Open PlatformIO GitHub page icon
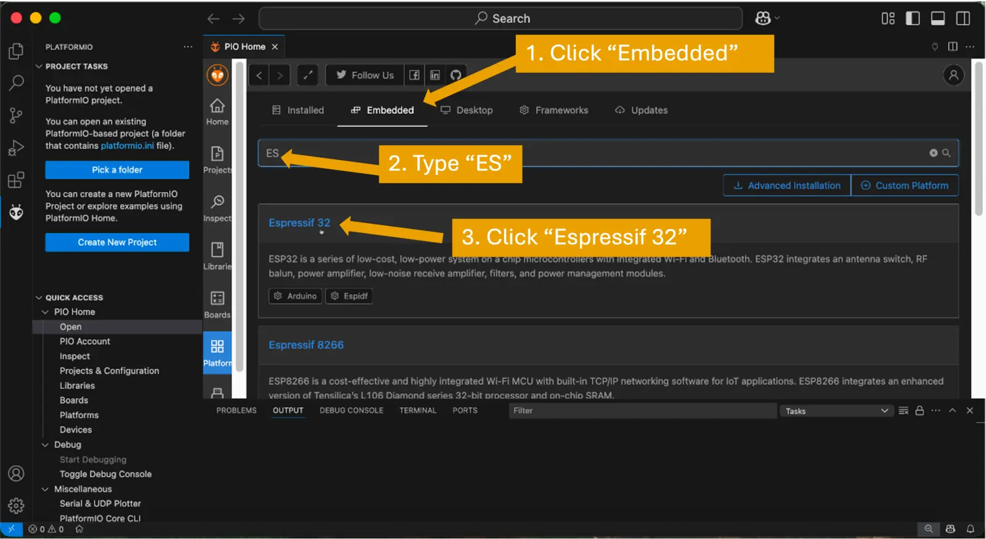Image resolution: width=986 pixels, height=539 pixels. click(x=455, y=75)
